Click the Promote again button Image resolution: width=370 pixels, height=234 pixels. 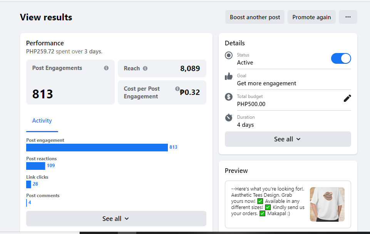click(x=311, y=17)
